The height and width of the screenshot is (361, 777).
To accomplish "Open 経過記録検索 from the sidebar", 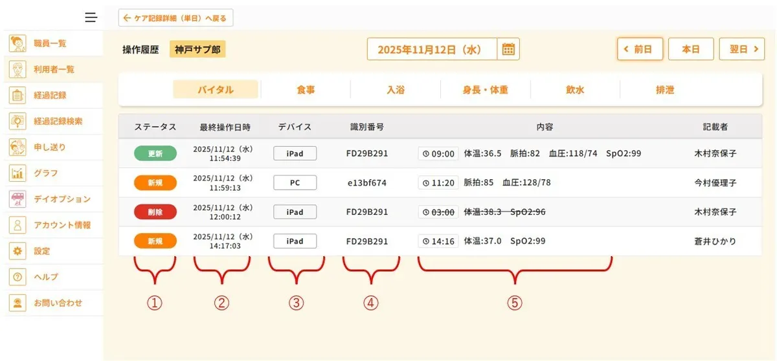I will coord(58,121).
